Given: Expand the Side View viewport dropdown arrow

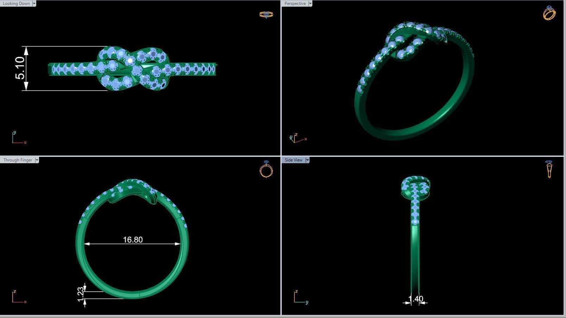Looking at the screenshot, I should click(x=307, y=160).
